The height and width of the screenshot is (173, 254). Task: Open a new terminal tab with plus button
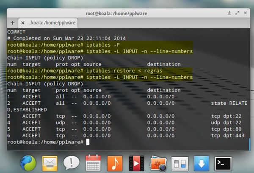(12, 23)
